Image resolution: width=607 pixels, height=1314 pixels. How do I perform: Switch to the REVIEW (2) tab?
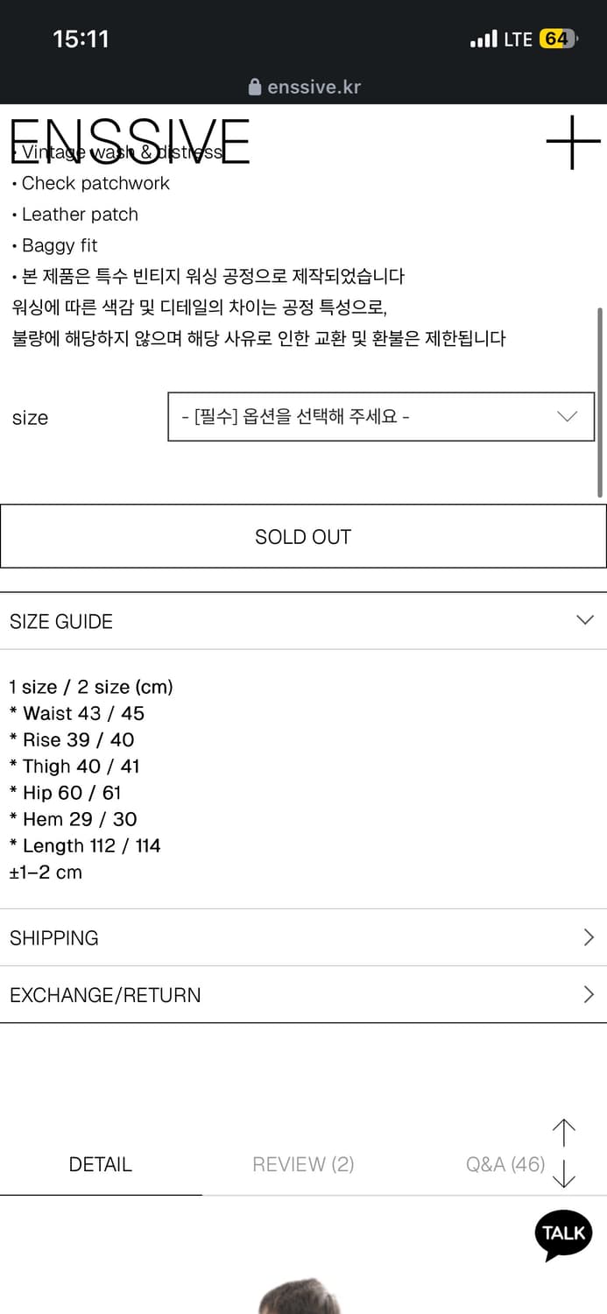pyautogui.click(x=303, y=1164)
